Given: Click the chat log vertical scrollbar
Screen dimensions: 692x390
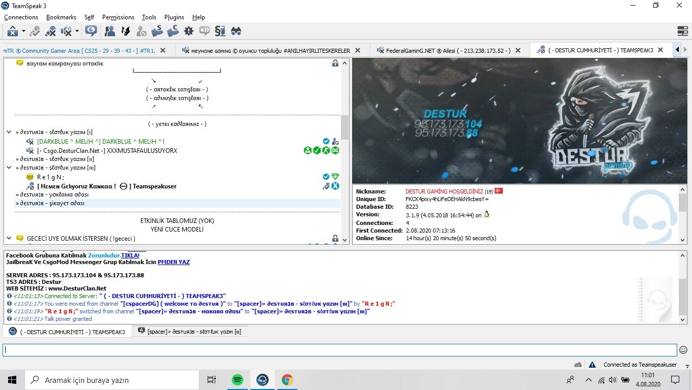Looking at the screenshot, I should (x=683, y=287).
